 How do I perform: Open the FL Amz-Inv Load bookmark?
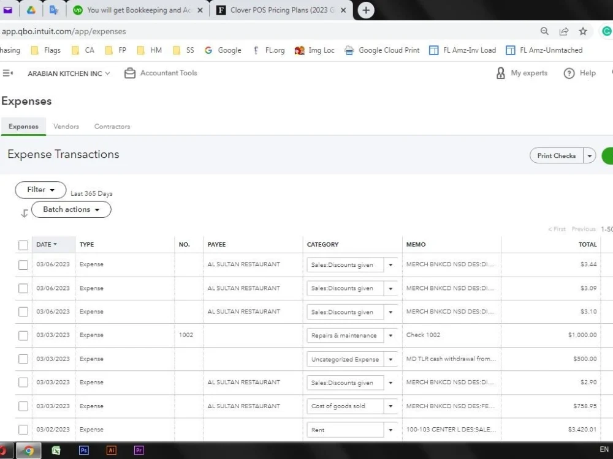point(462,50)
